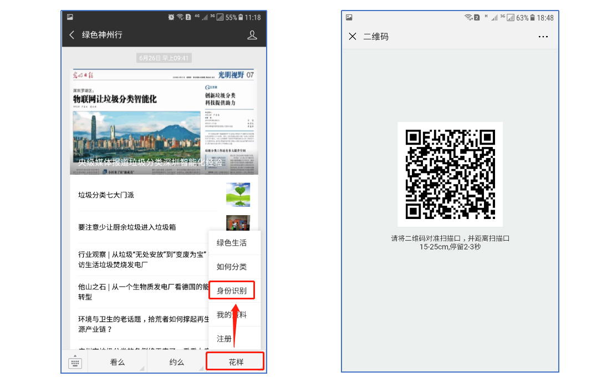This screenshot has width=612, height=387.
Task: Tap the 6月26日 早上09:41 timestamp
Action: pos(164,58)
